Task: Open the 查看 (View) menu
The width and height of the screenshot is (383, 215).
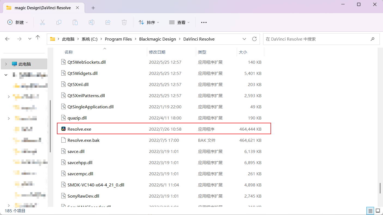Action: point(179,22)
